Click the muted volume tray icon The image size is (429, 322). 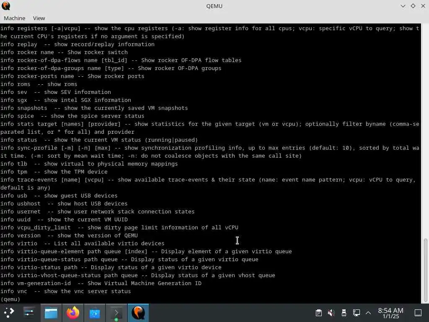tap(331, 313)
